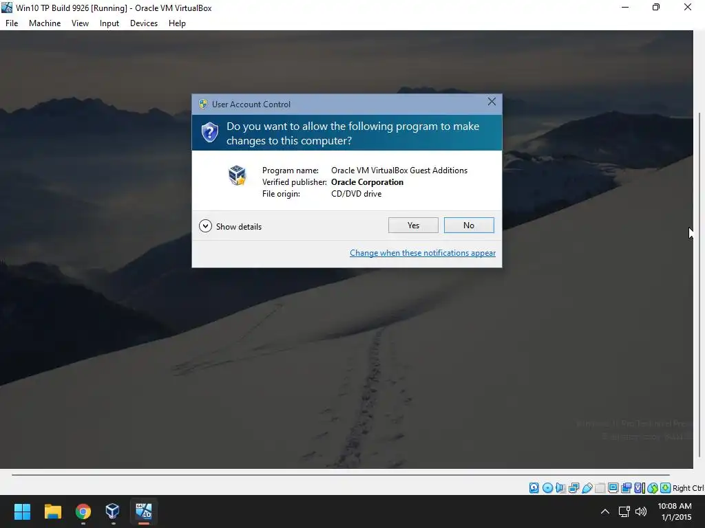705x528 pixels.
Task: Click the blue question shield icon
Action: [x=209, y=133]
